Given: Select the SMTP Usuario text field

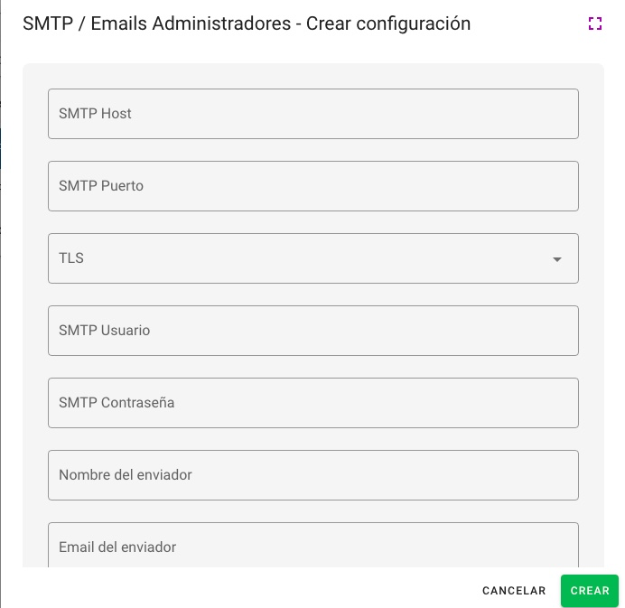Looking at the screenshot, I should point(312,331).
